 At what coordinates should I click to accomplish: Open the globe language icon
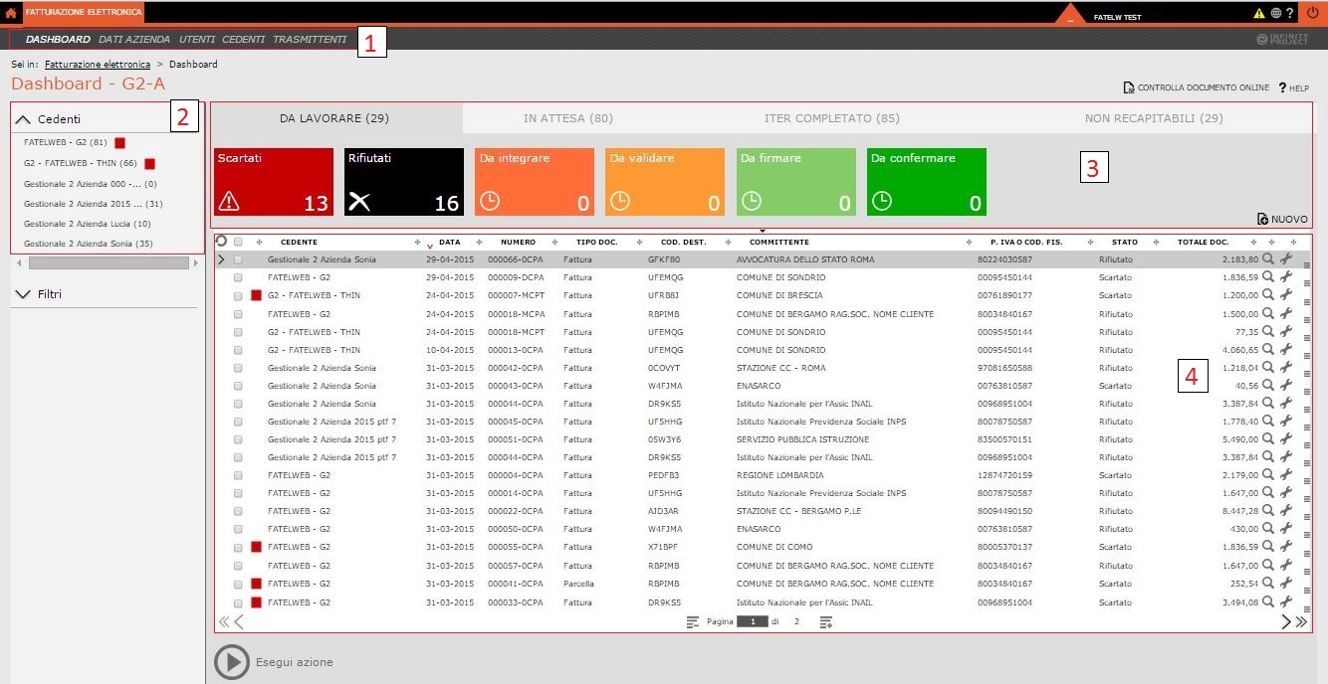click(1275, 13)
